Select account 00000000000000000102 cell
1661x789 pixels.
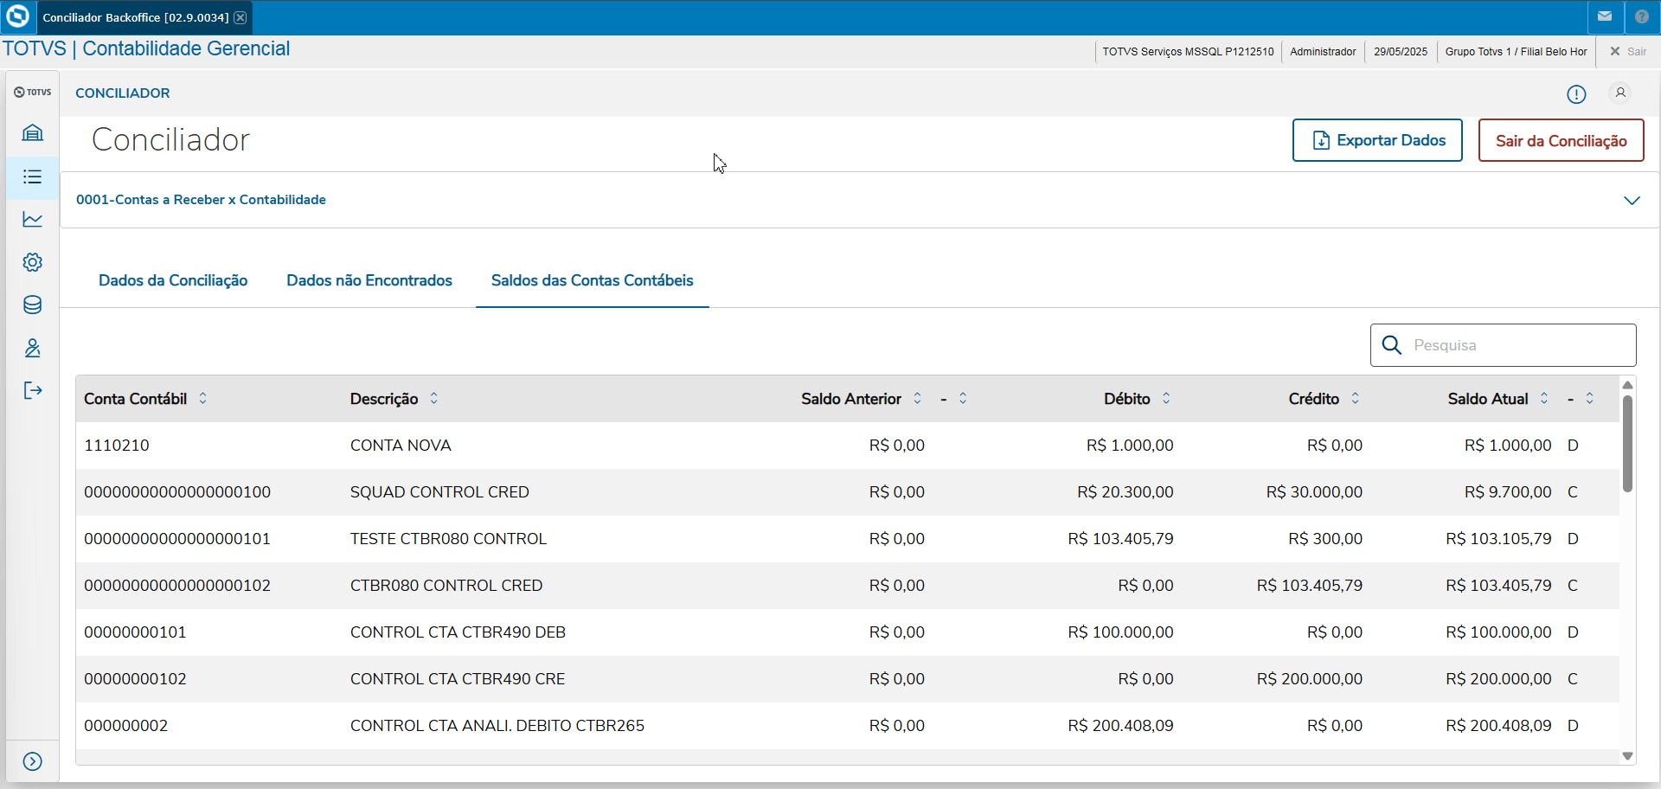click(x=177, y=586)
